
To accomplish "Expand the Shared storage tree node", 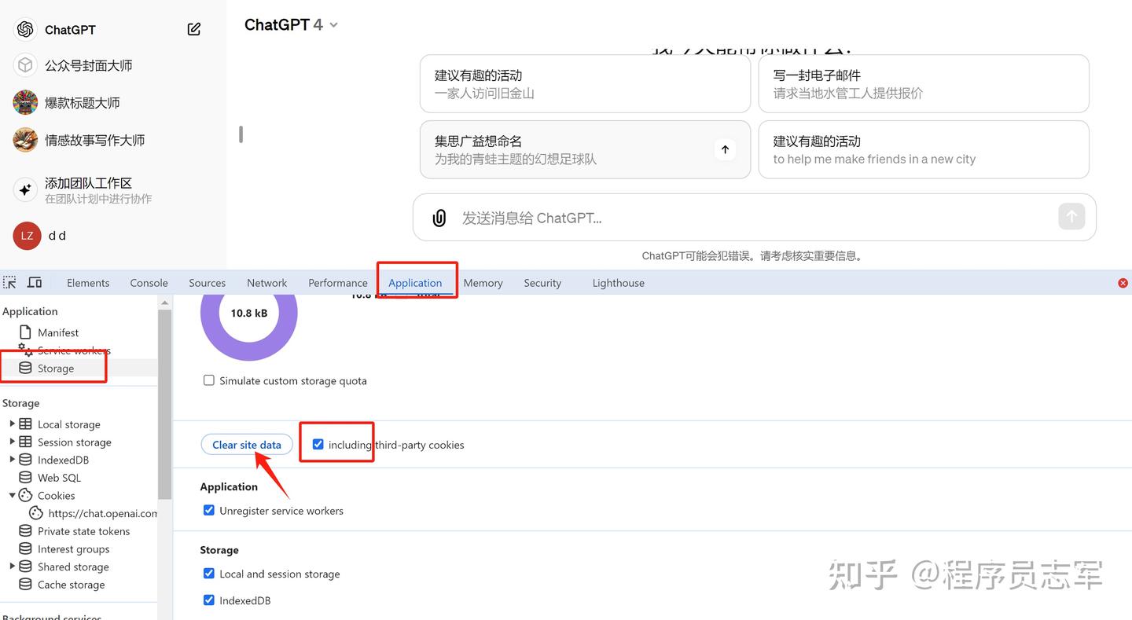I will pyautogui.click(x=12, y=567).
